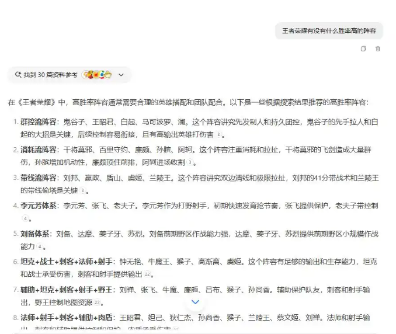Open citation 22 after 坦克+战士+刺客 paragraph
Screen dimensions: 396x334
click(x=147, y=274)
